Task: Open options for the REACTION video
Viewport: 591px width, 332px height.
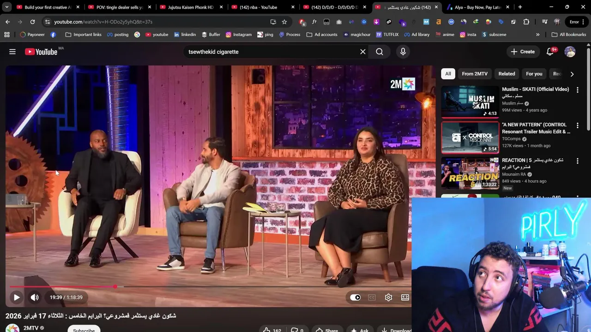Action: [x=578, y=161]
